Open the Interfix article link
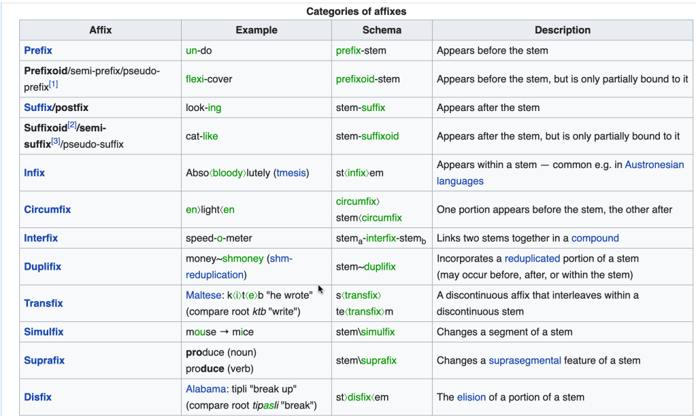This screenshot has height=416, width=696. (41, 238)
